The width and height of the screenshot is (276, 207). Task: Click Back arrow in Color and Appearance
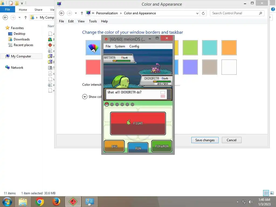[62, 13]
